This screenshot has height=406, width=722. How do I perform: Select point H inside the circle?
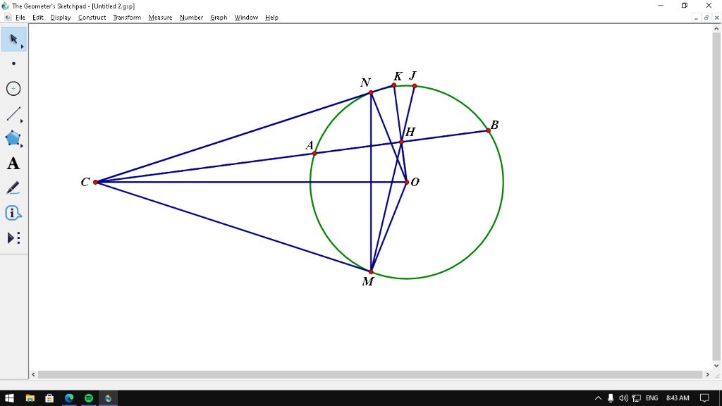pyautogui.click(x=401, y=142)
